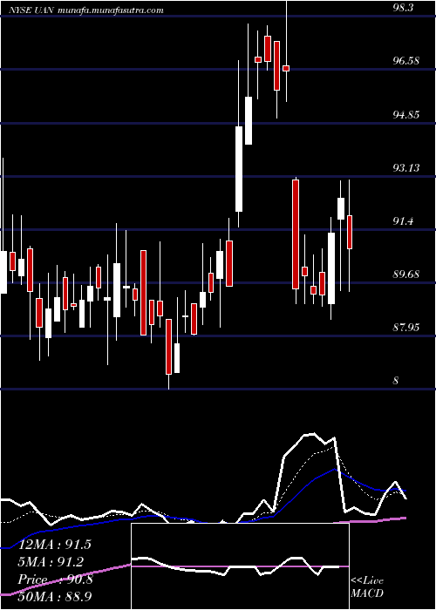436x610 pixels.
Task: Click the 'Price : 90.8' value text
Action: click(55, 579)
